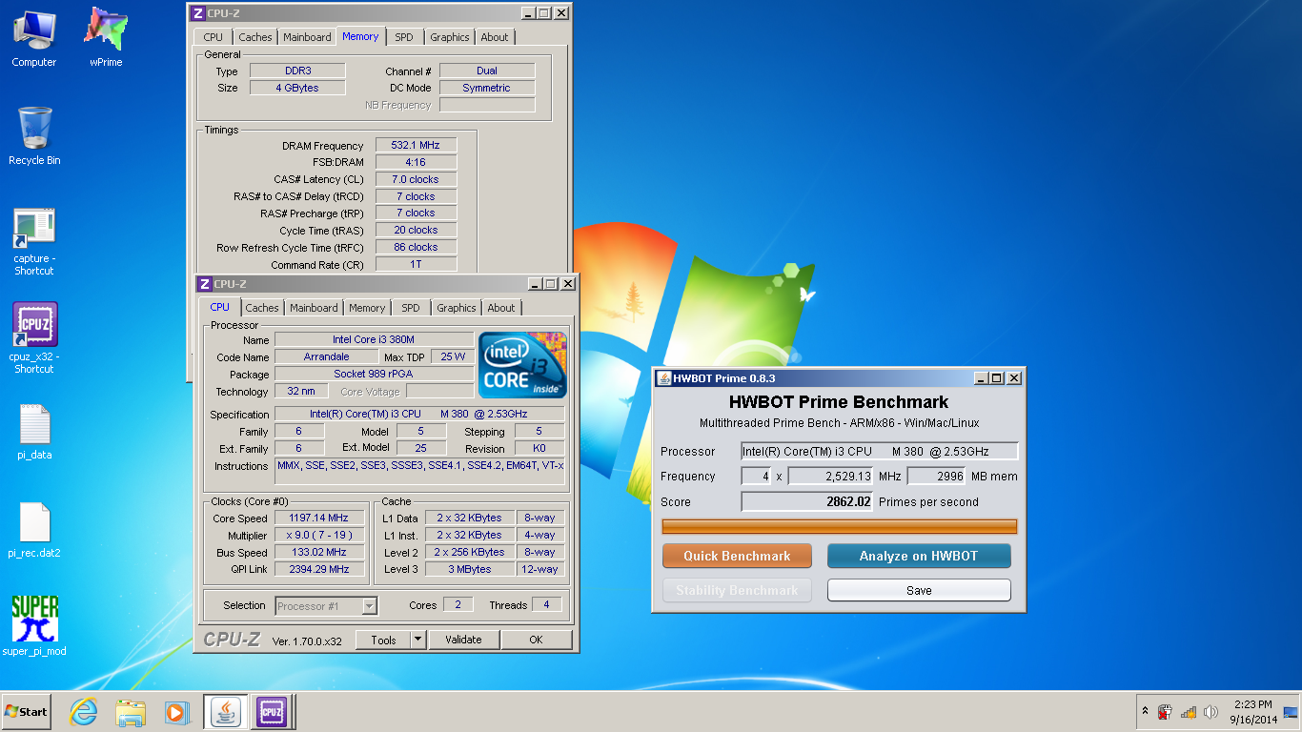Screen dimensions: 1302x732
Task: Open the Memory tab in front CPU-Z window
Action: [x=367, y=308]
